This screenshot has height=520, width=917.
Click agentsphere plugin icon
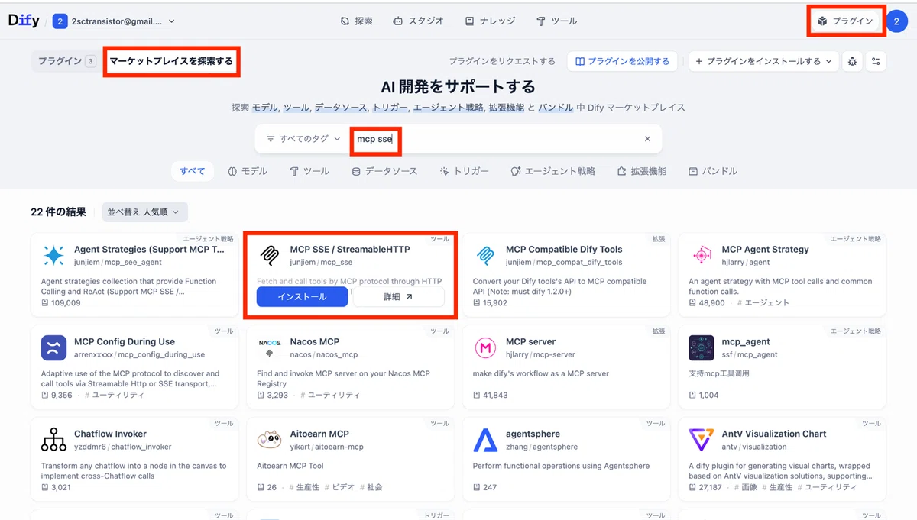coord(485,440)
